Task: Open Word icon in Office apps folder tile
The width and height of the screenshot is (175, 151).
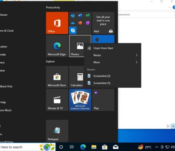Action: 80,16
